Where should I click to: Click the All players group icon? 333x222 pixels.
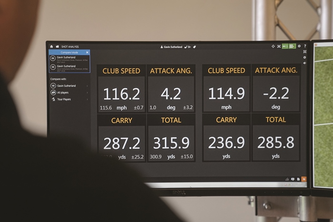[x=53, y=93]
